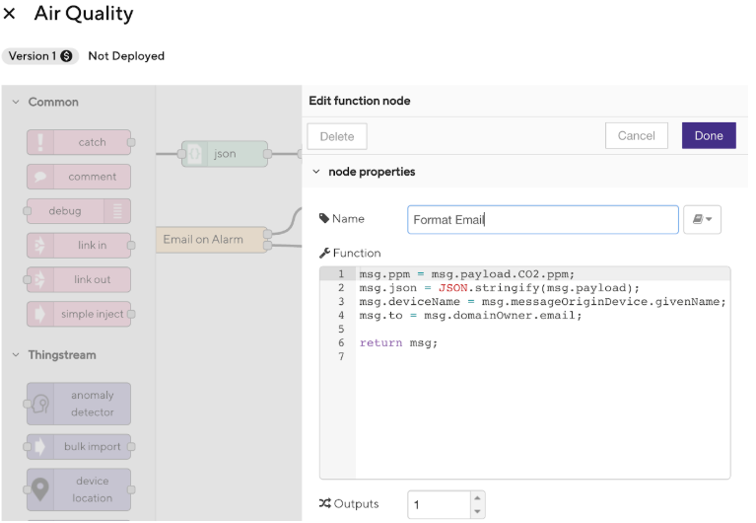Click the simple inject node icon
The width and height of the screenshot is (756, 523).
(40, 314)
